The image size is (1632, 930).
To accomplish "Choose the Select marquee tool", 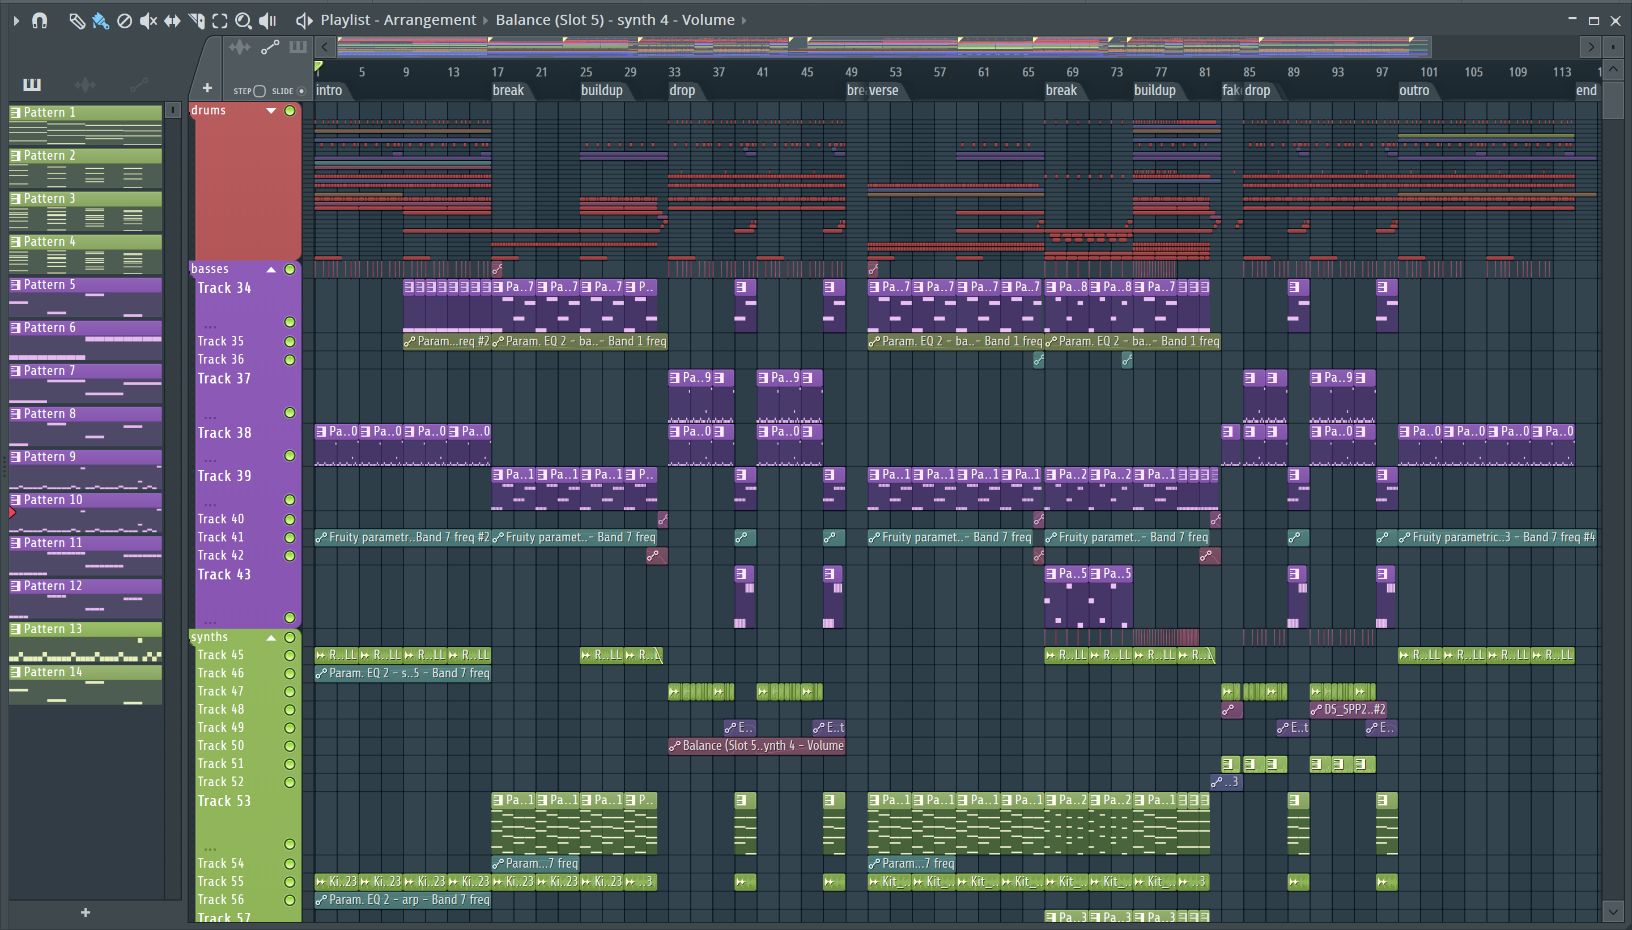I will pos(220,20).
